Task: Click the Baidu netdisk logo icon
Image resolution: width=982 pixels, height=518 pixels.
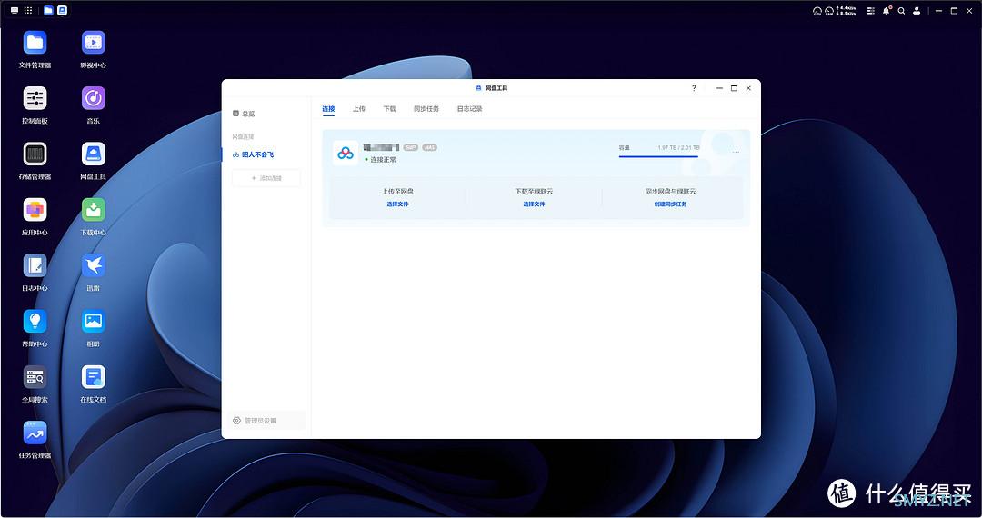Action: (346, 154)
